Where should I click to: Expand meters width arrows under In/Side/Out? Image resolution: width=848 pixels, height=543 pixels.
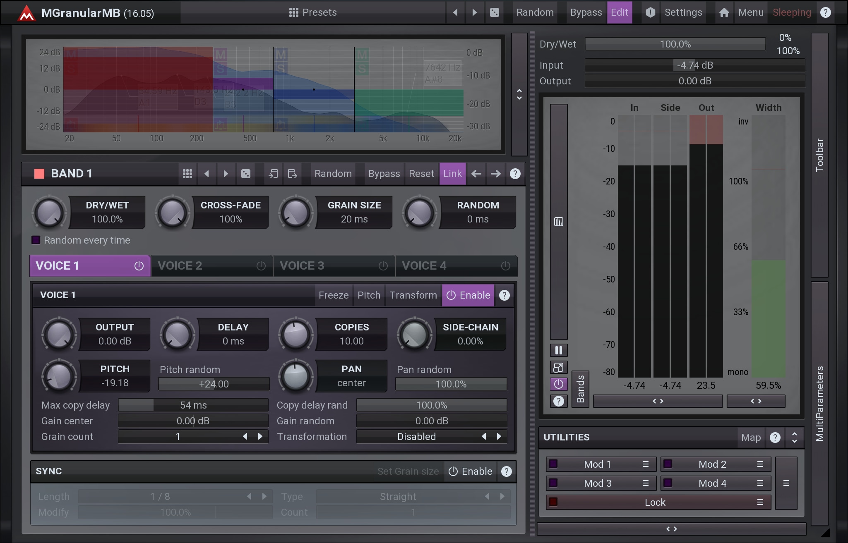(658, 401)
